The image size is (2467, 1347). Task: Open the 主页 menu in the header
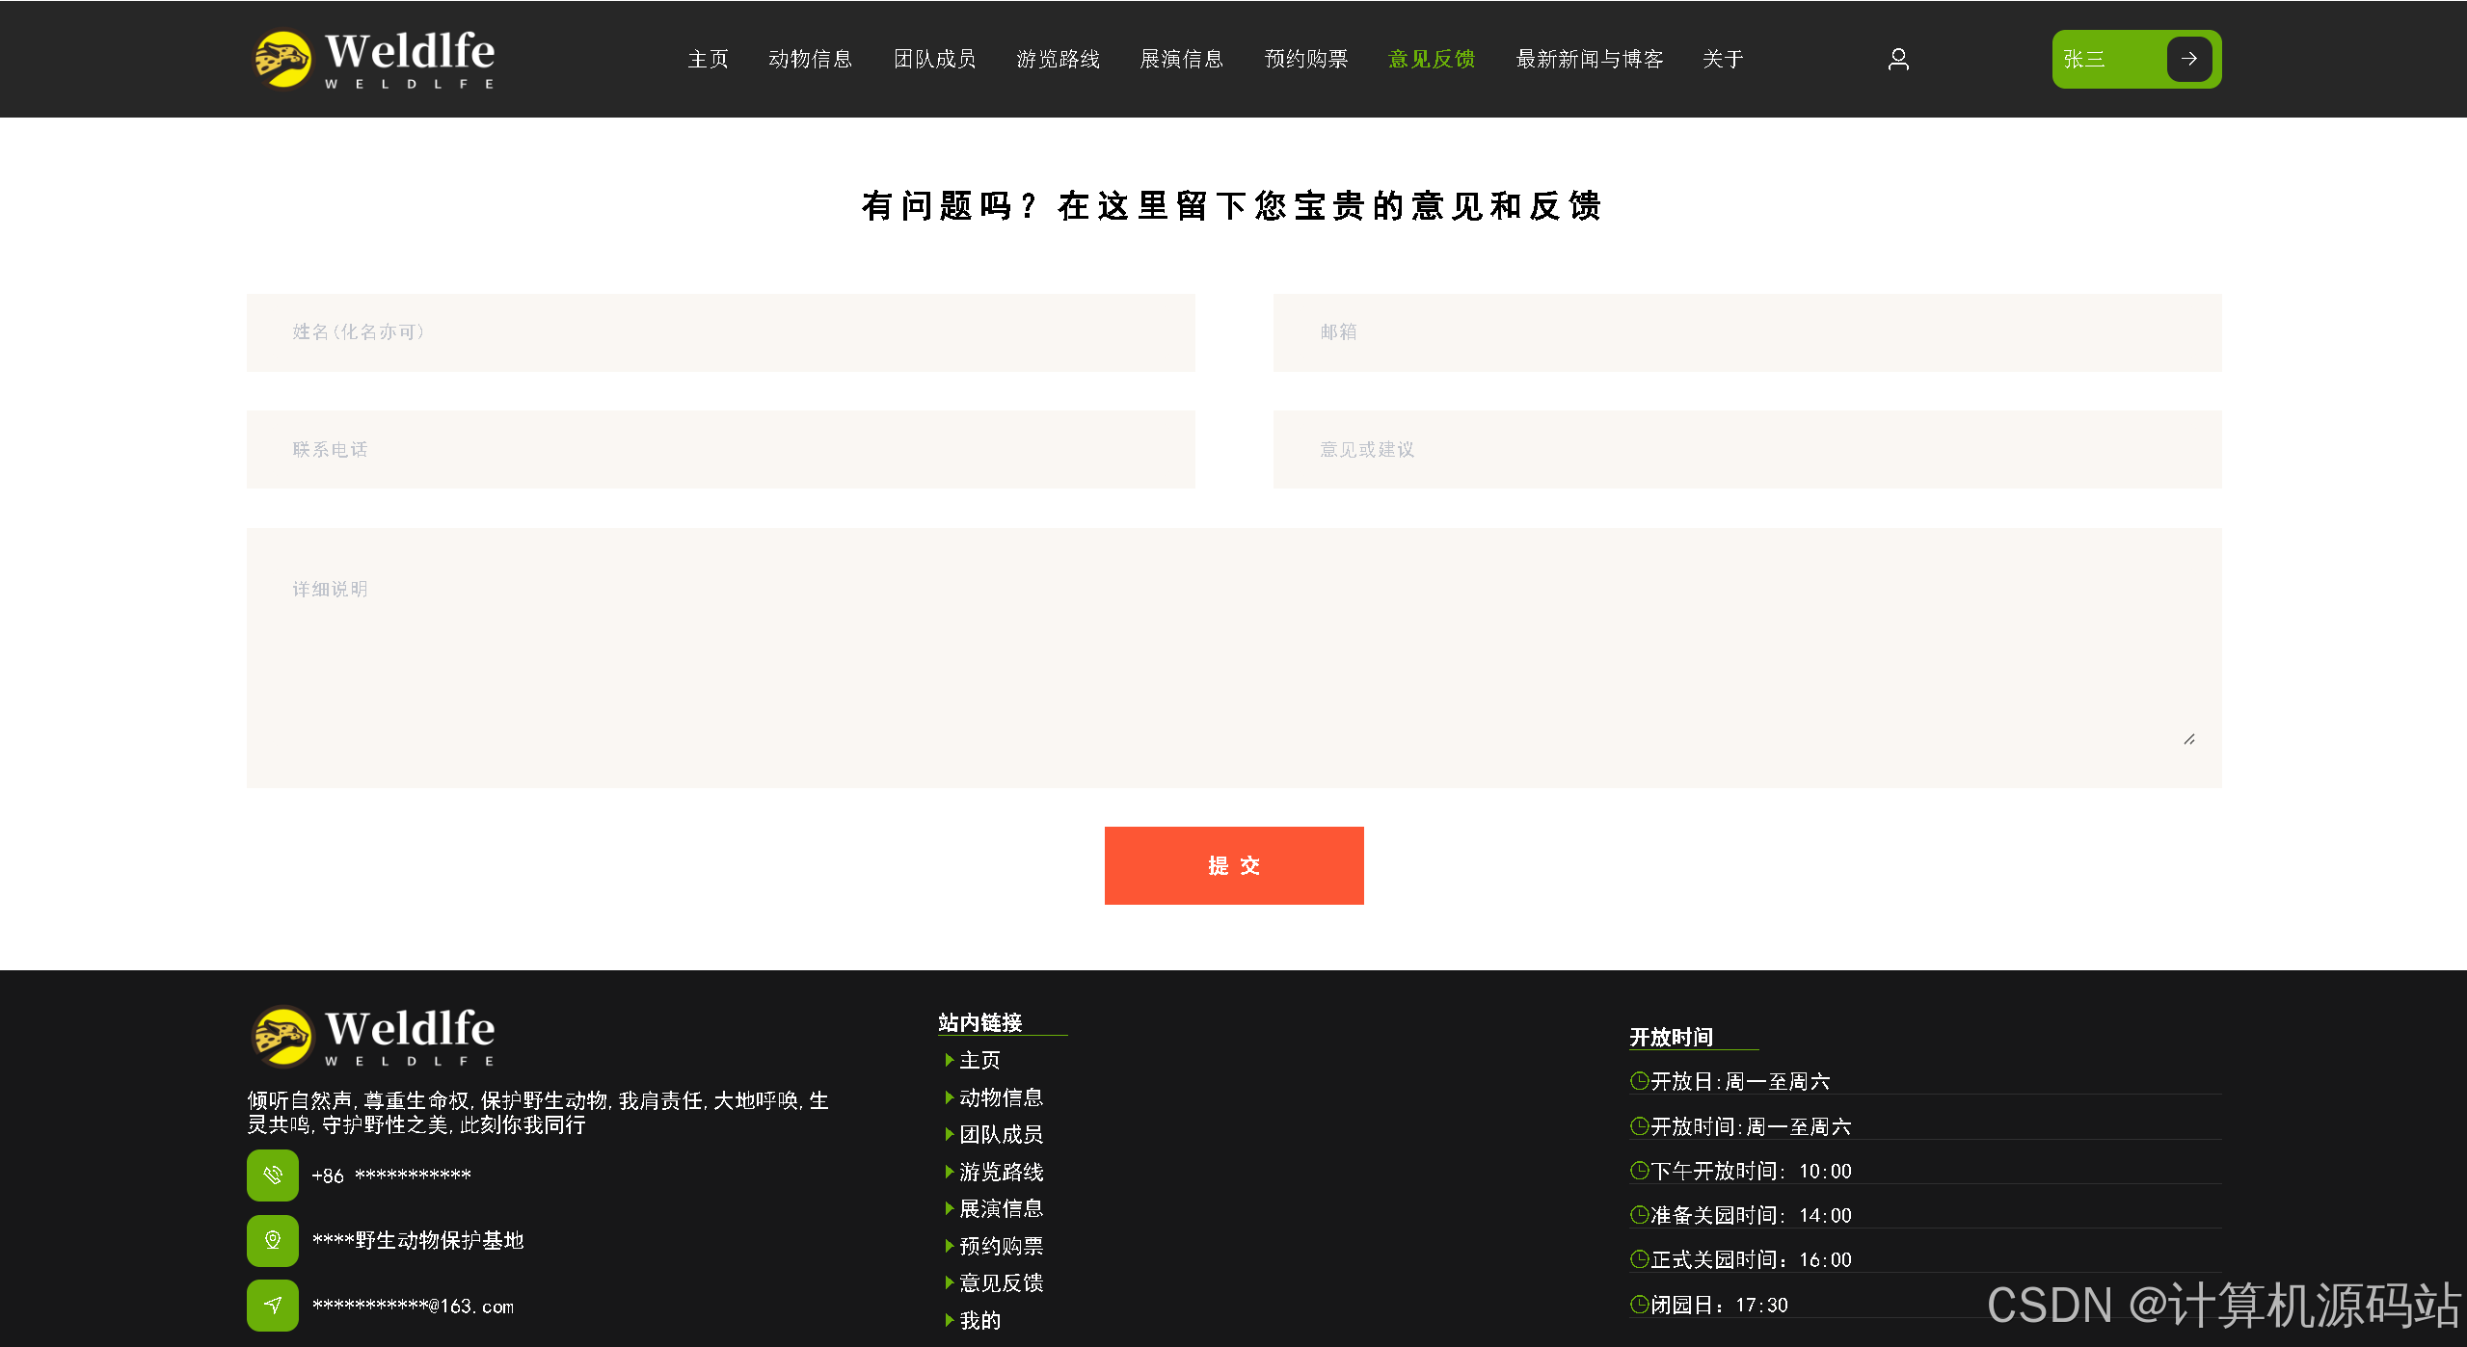tap(709, 59)
